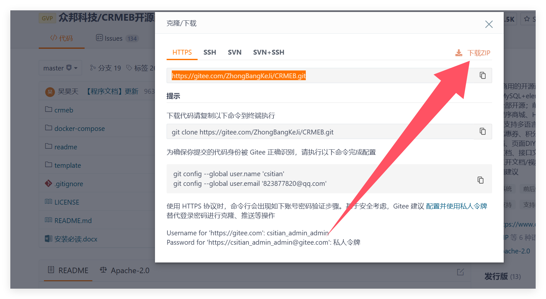Click the scales icon beside Apache-2.0
546x299 pixels.
103,270
